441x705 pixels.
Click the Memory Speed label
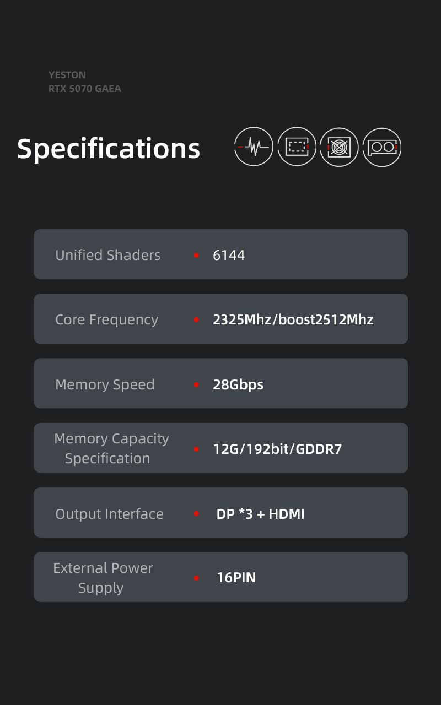pos(105,384)
